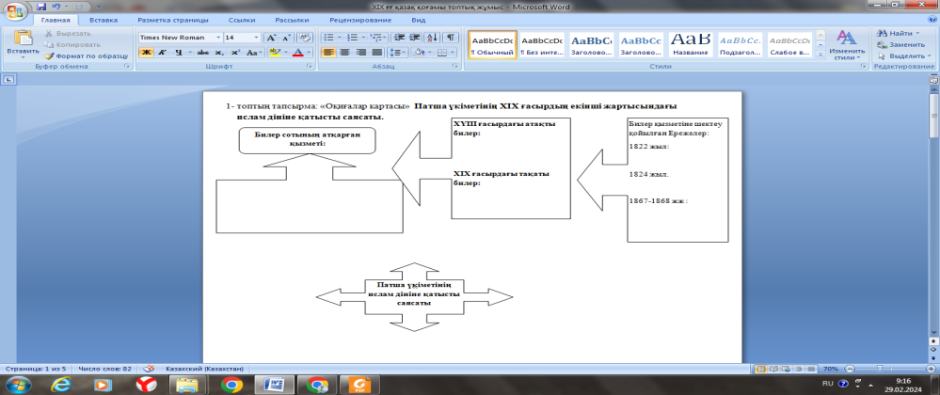Open Internet Explorer from taskbar

tap(61, 384)
